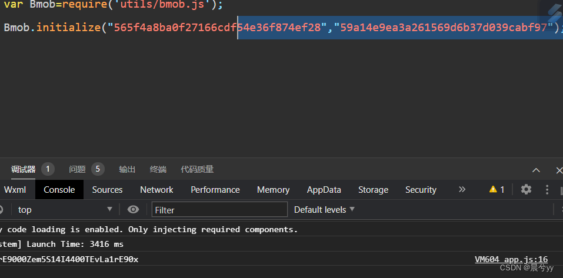
Task: Open the DevTools three-dot more options menu
Action: 547,189
